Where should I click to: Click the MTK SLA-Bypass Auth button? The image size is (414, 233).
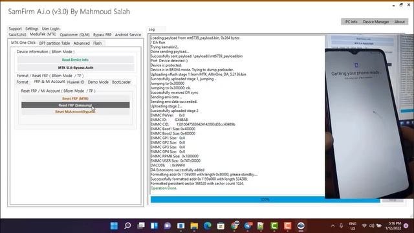(75, 67)
